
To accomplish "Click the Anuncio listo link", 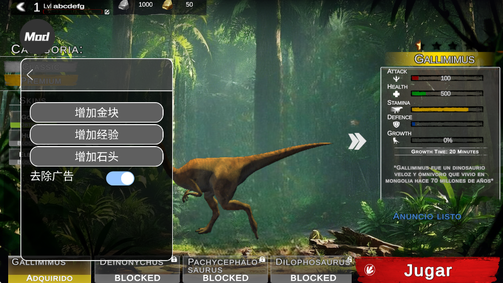I will pos(427,217).
